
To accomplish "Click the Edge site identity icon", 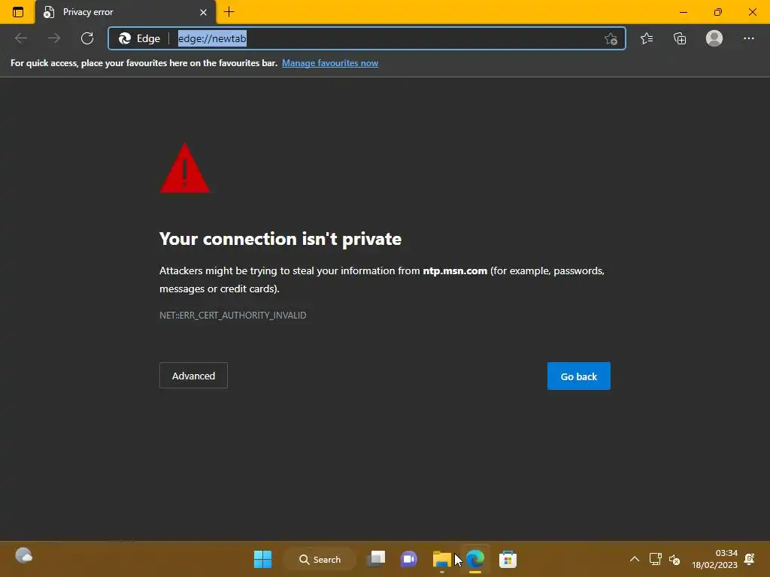I will tap(139, 38).
